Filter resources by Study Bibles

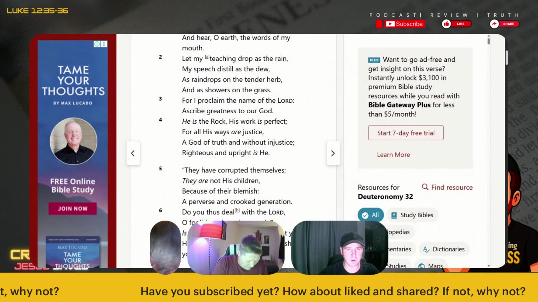point(412,215)
